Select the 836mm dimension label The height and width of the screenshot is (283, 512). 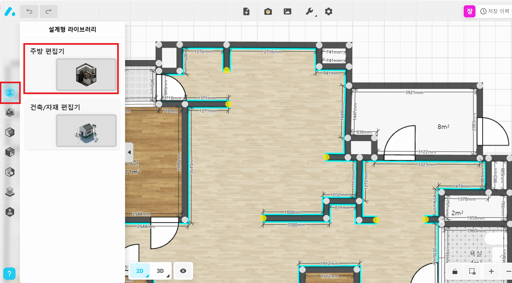click(x=364, y=132)
